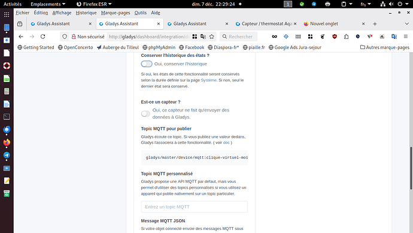Expand the list-all-tabs chevron
The image size is (413, 233).
pyautogui.click(x=406, y=24)
